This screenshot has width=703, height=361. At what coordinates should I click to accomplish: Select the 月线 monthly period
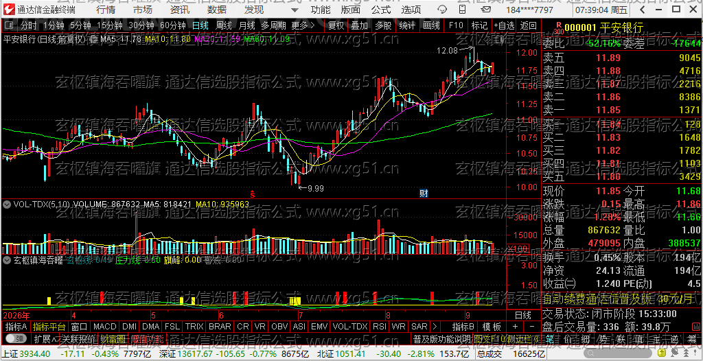(246, 25)
